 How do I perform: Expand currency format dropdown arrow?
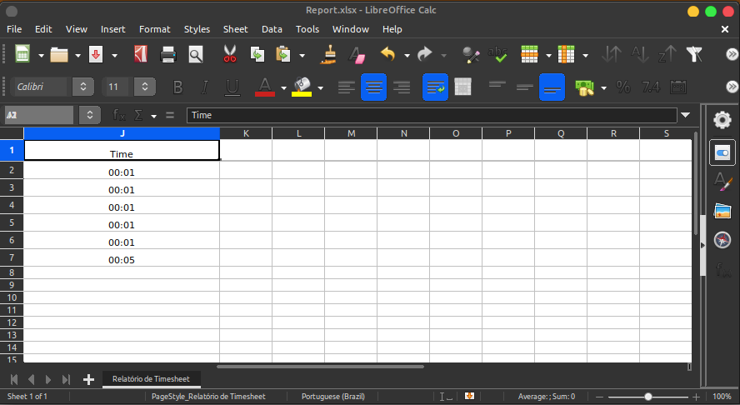point(603,87)
